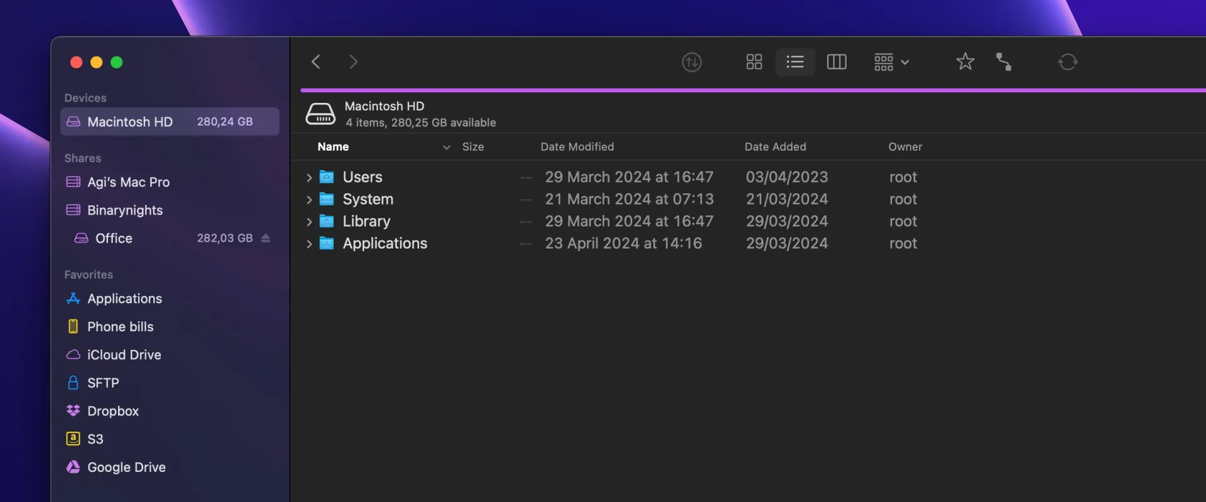The width and height of the screenshot is (1206, 502).
Task: Click the Applications favorite icon
Action: [x=73, y=299]
